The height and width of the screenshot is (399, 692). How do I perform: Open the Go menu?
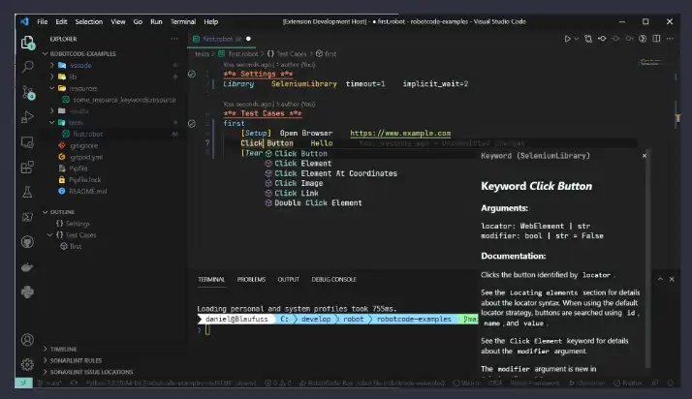[138, 21]
